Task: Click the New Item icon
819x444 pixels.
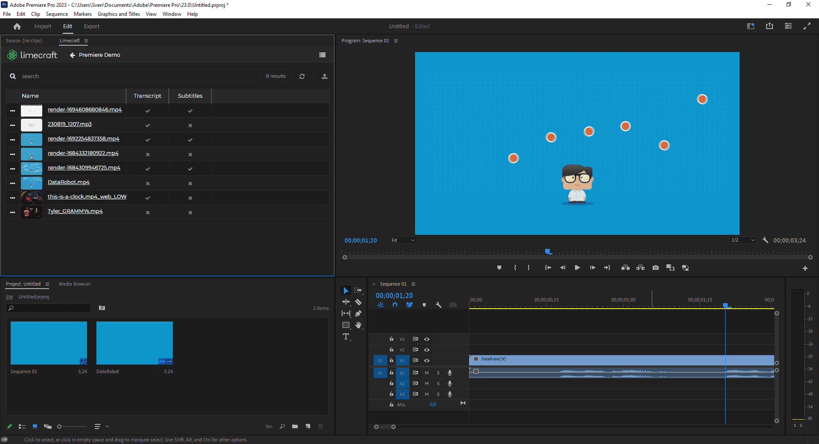Action: 308,426
